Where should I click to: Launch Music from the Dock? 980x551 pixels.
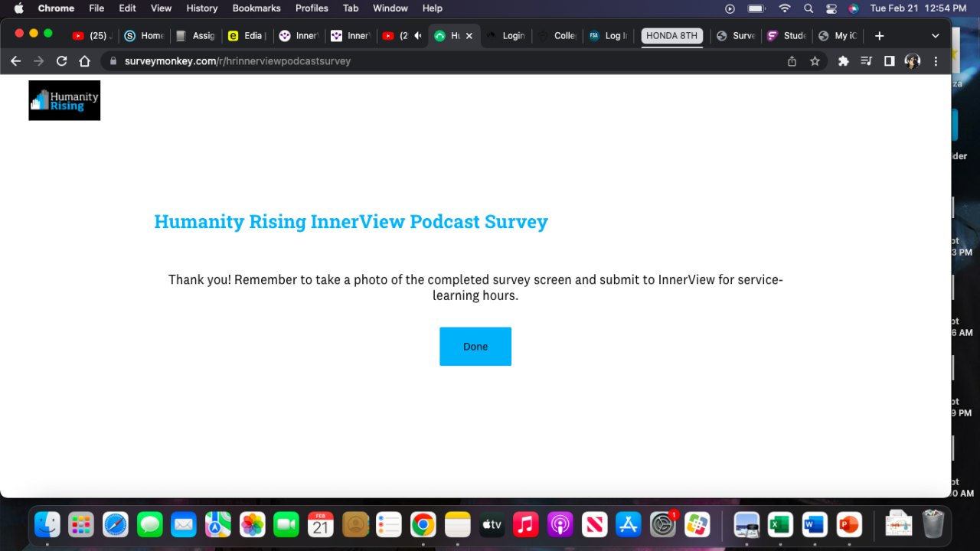click(526, 524)
